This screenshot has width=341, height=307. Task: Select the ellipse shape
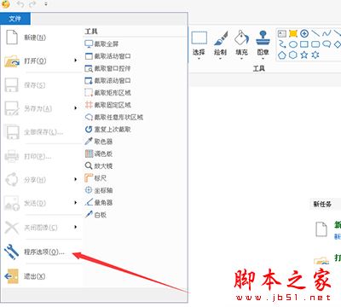pos(293,44)
